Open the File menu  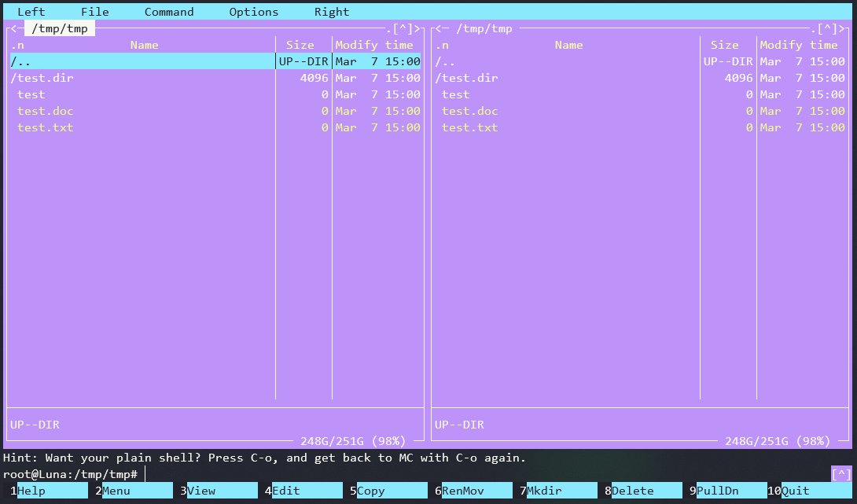point(94,11)
